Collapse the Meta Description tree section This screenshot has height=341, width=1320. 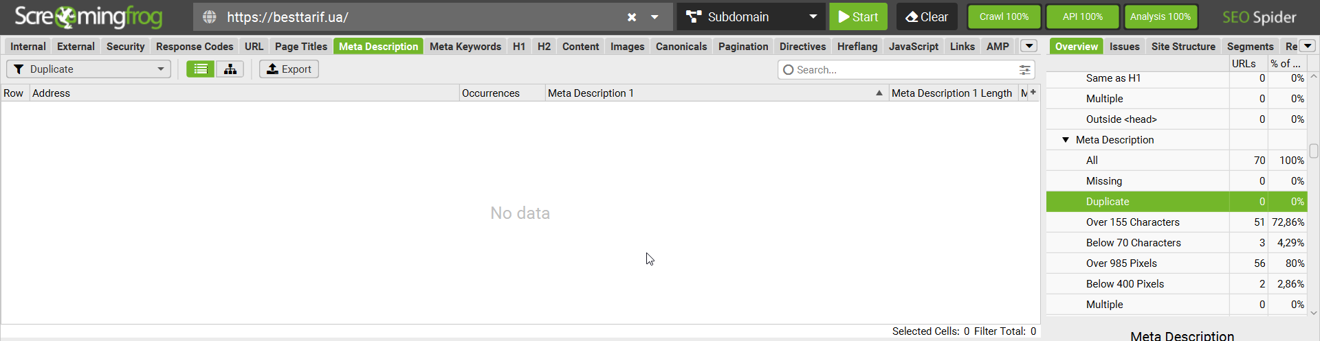pos(1066,139)
